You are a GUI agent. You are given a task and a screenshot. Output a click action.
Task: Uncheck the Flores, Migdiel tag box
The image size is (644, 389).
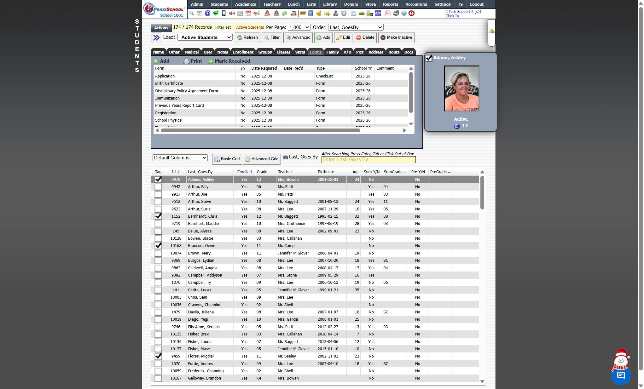click(x=158, y=356)
